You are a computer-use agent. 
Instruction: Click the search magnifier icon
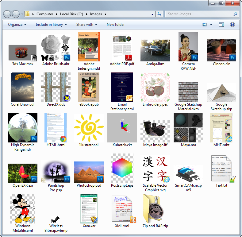coord(235,14)
